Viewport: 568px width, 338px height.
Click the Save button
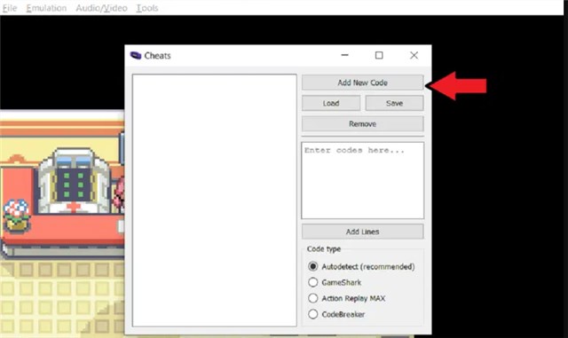pyautogui.click(x=394, y=103)
